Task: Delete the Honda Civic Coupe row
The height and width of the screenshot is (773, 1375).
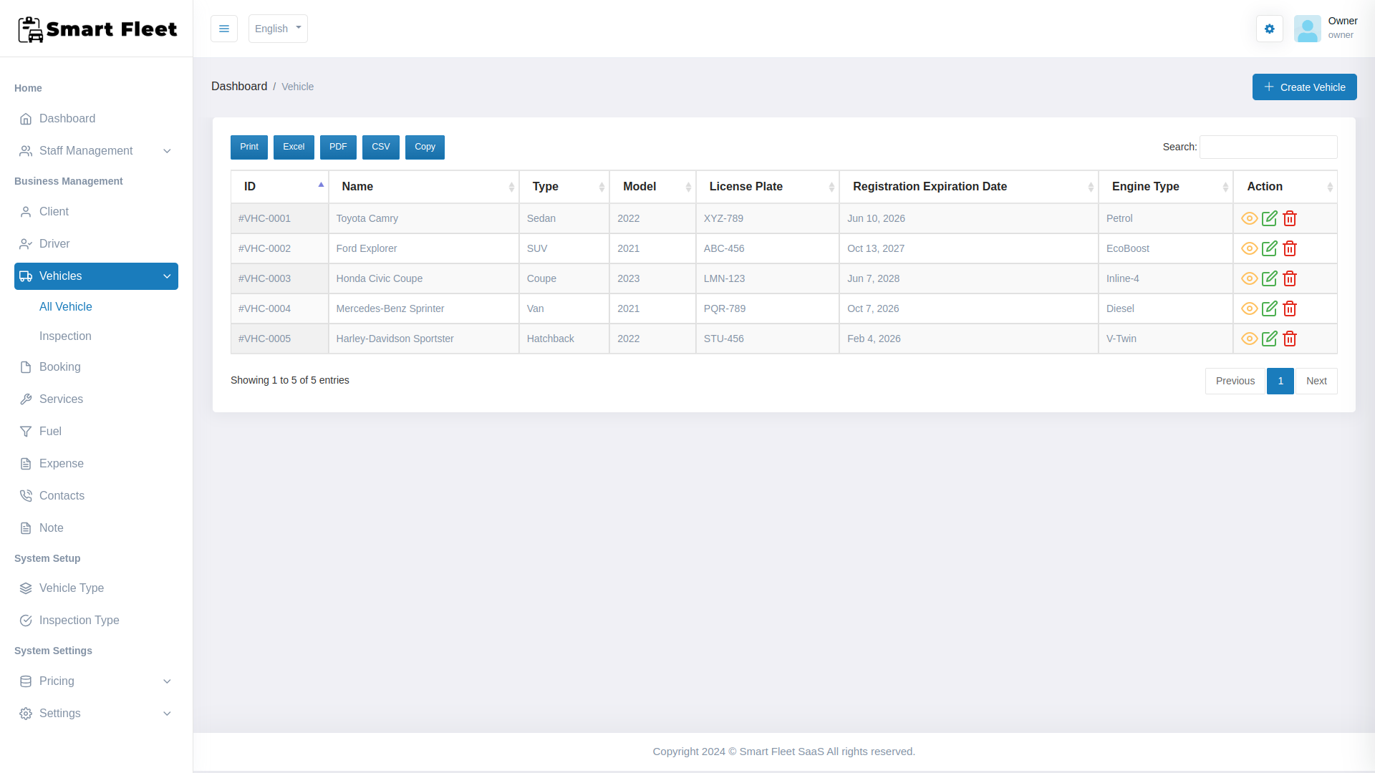Action: 1290,278
